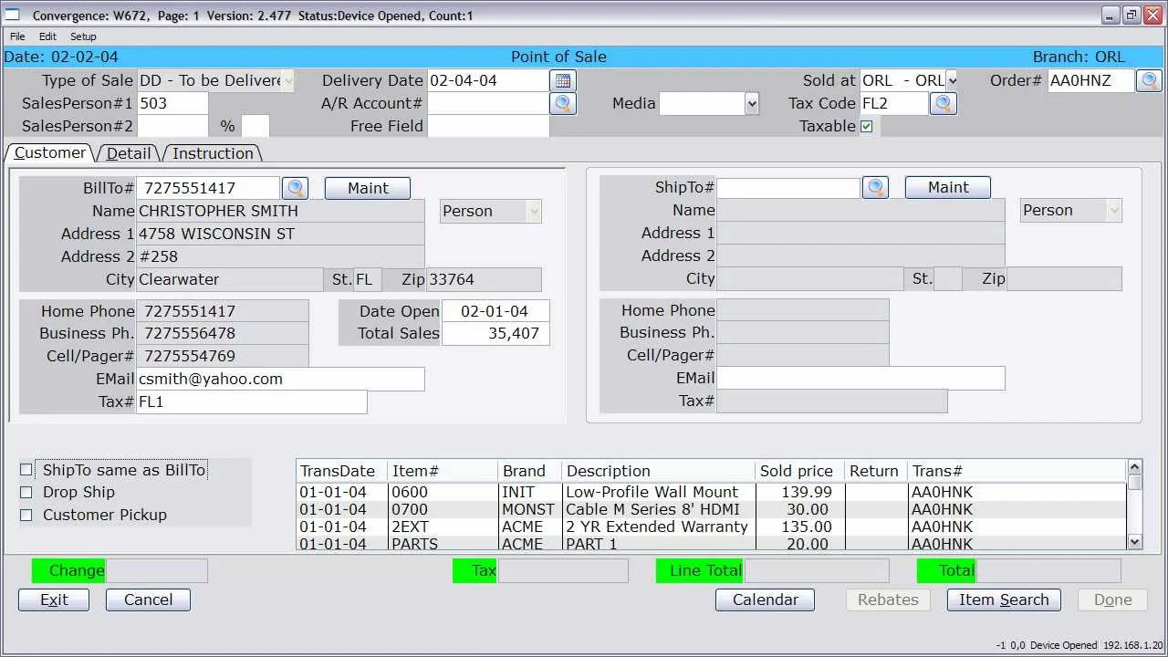
Task: Open BillTo Person type dropdown
Action: (534, 211)
